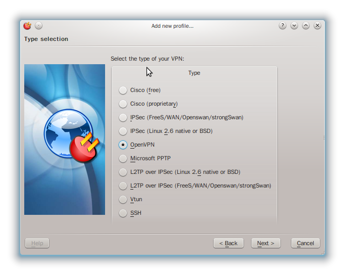Click the globe and plug wizard image
The width and height of the screenshot is (345, 275).
(x=65, y=140)
